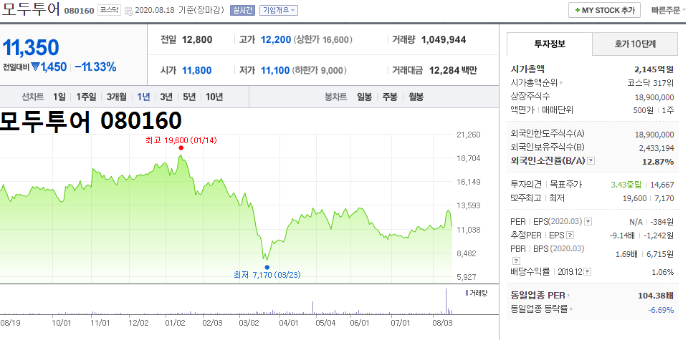Click the 거래량 1,049,944 value
688x340 pixels.
pos(444,40)
